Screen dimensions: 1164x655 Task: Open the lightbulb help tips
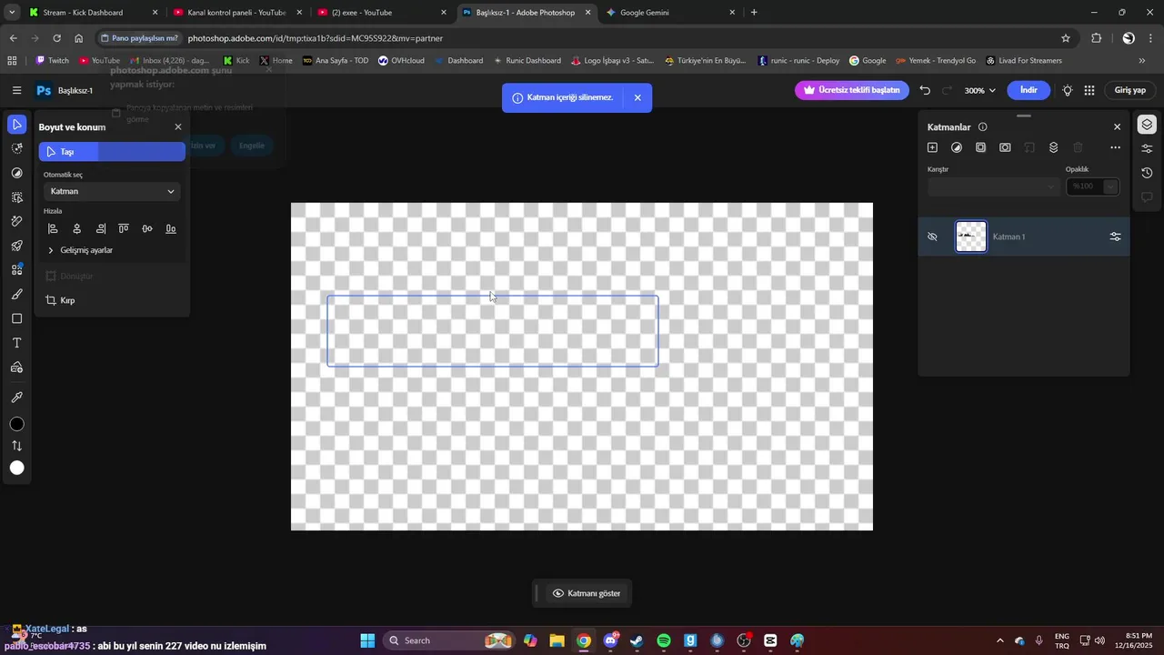1067,90
